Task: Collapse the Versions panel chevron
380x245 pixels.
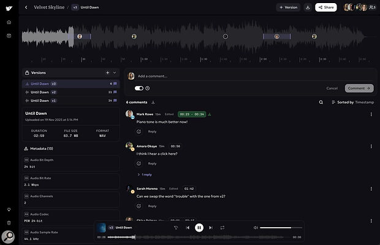Action: (115, 72)
